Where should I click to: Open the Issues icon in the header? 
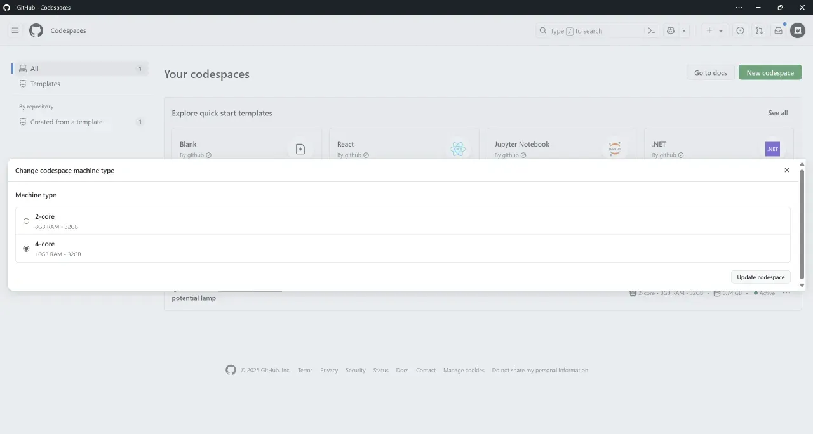[740, 30]
